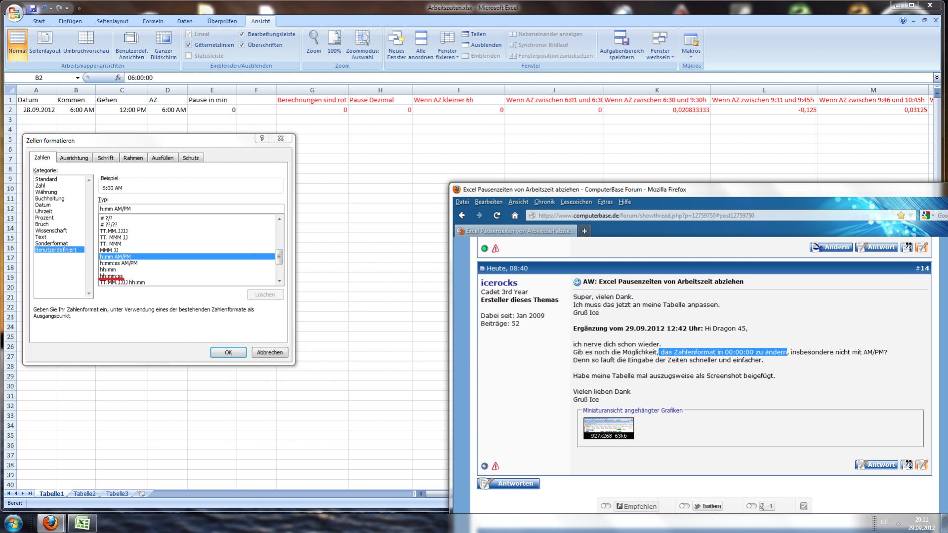
Task: Click Alle anordnen
Action: click(x=421, y=44)
